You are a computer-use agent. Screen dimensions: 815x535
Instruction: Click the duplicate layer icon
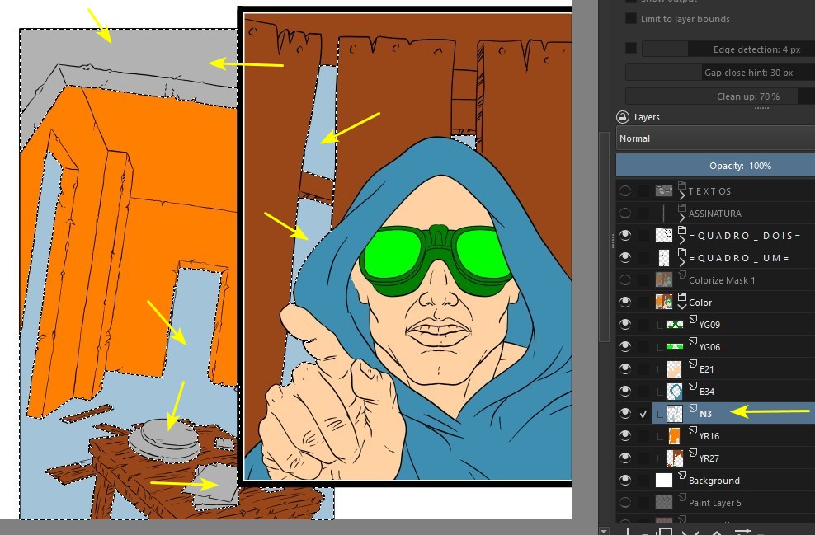(x=665, y=532)
